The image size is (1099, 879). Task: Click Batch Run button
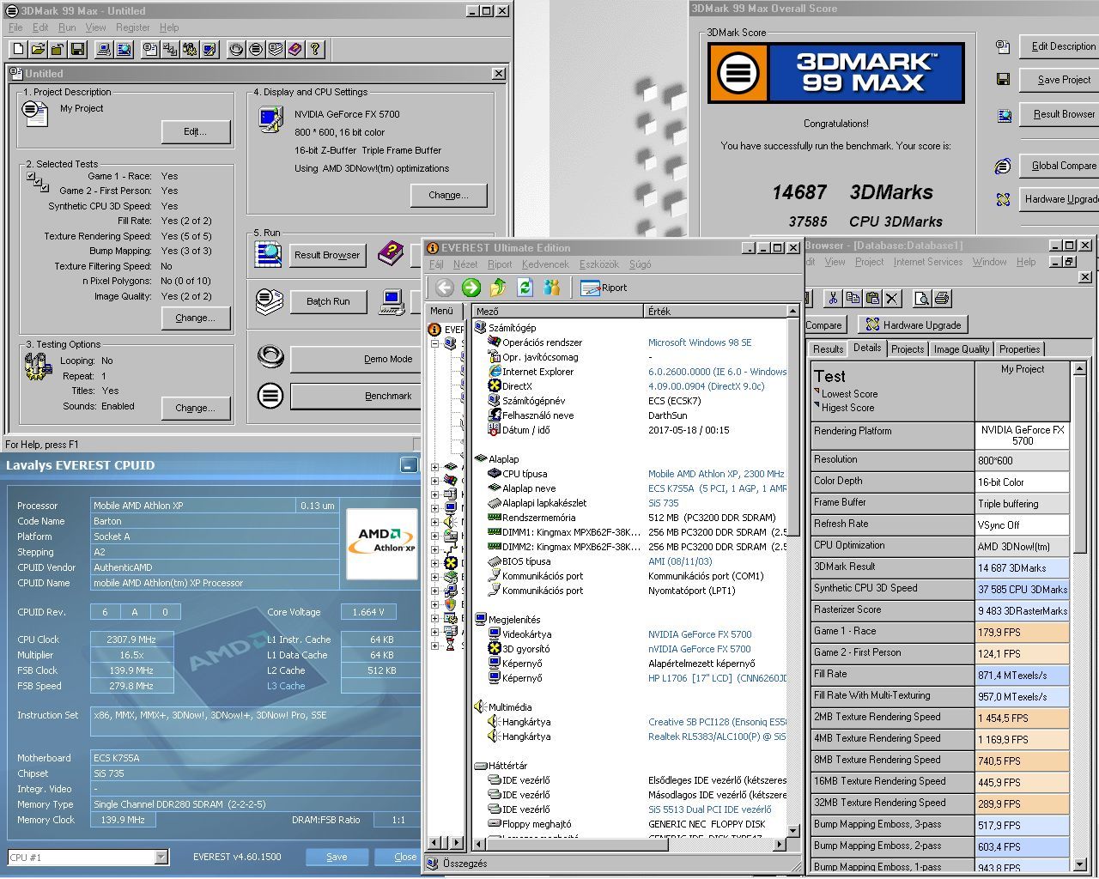pos(328,301)
